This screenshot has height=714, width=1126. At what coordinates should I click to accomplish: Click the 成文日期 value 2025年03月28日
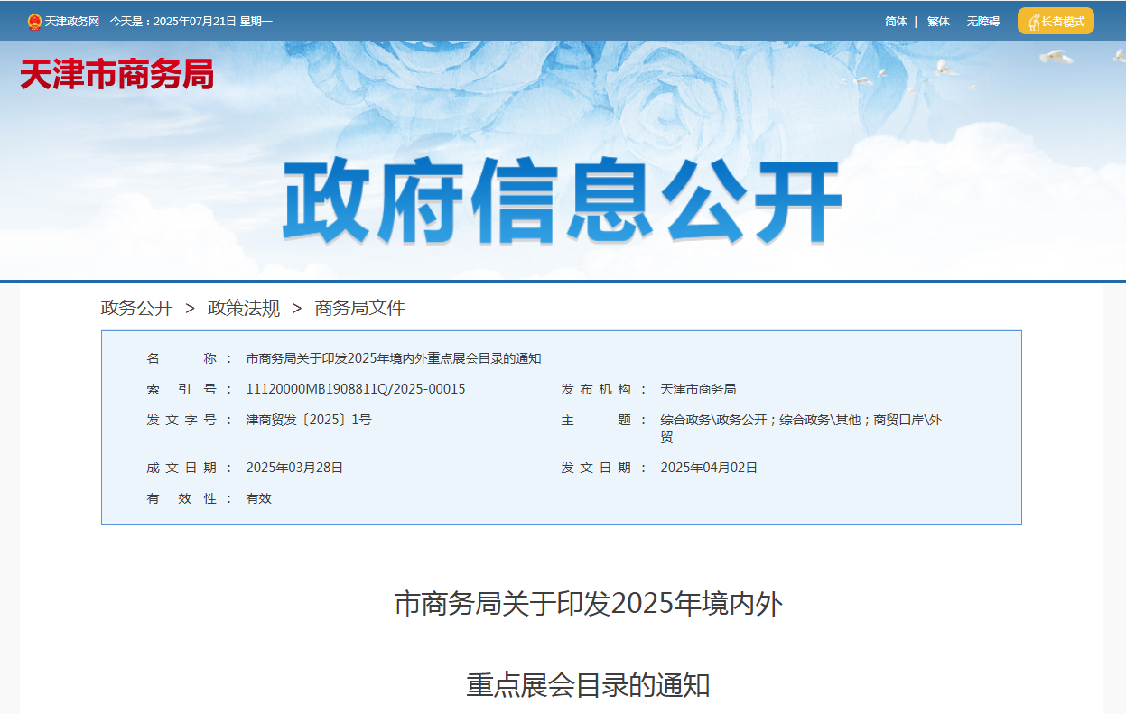tap(294, 468)
